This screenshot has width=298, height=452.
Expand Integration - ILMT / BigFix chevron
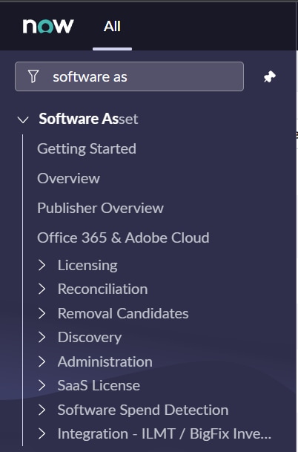click(x=42, y=433)
